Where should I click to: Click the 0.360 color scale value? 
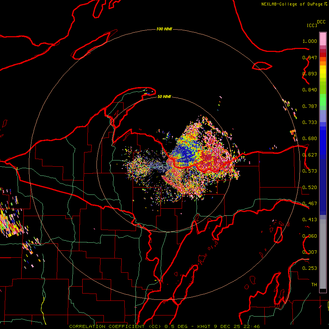coord(310,236)
